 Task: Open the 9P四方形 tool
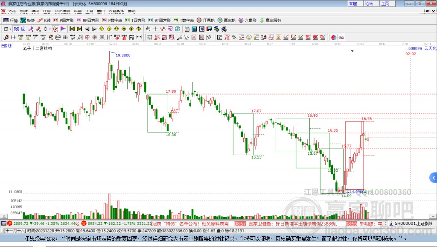click(x=88, y=21)
